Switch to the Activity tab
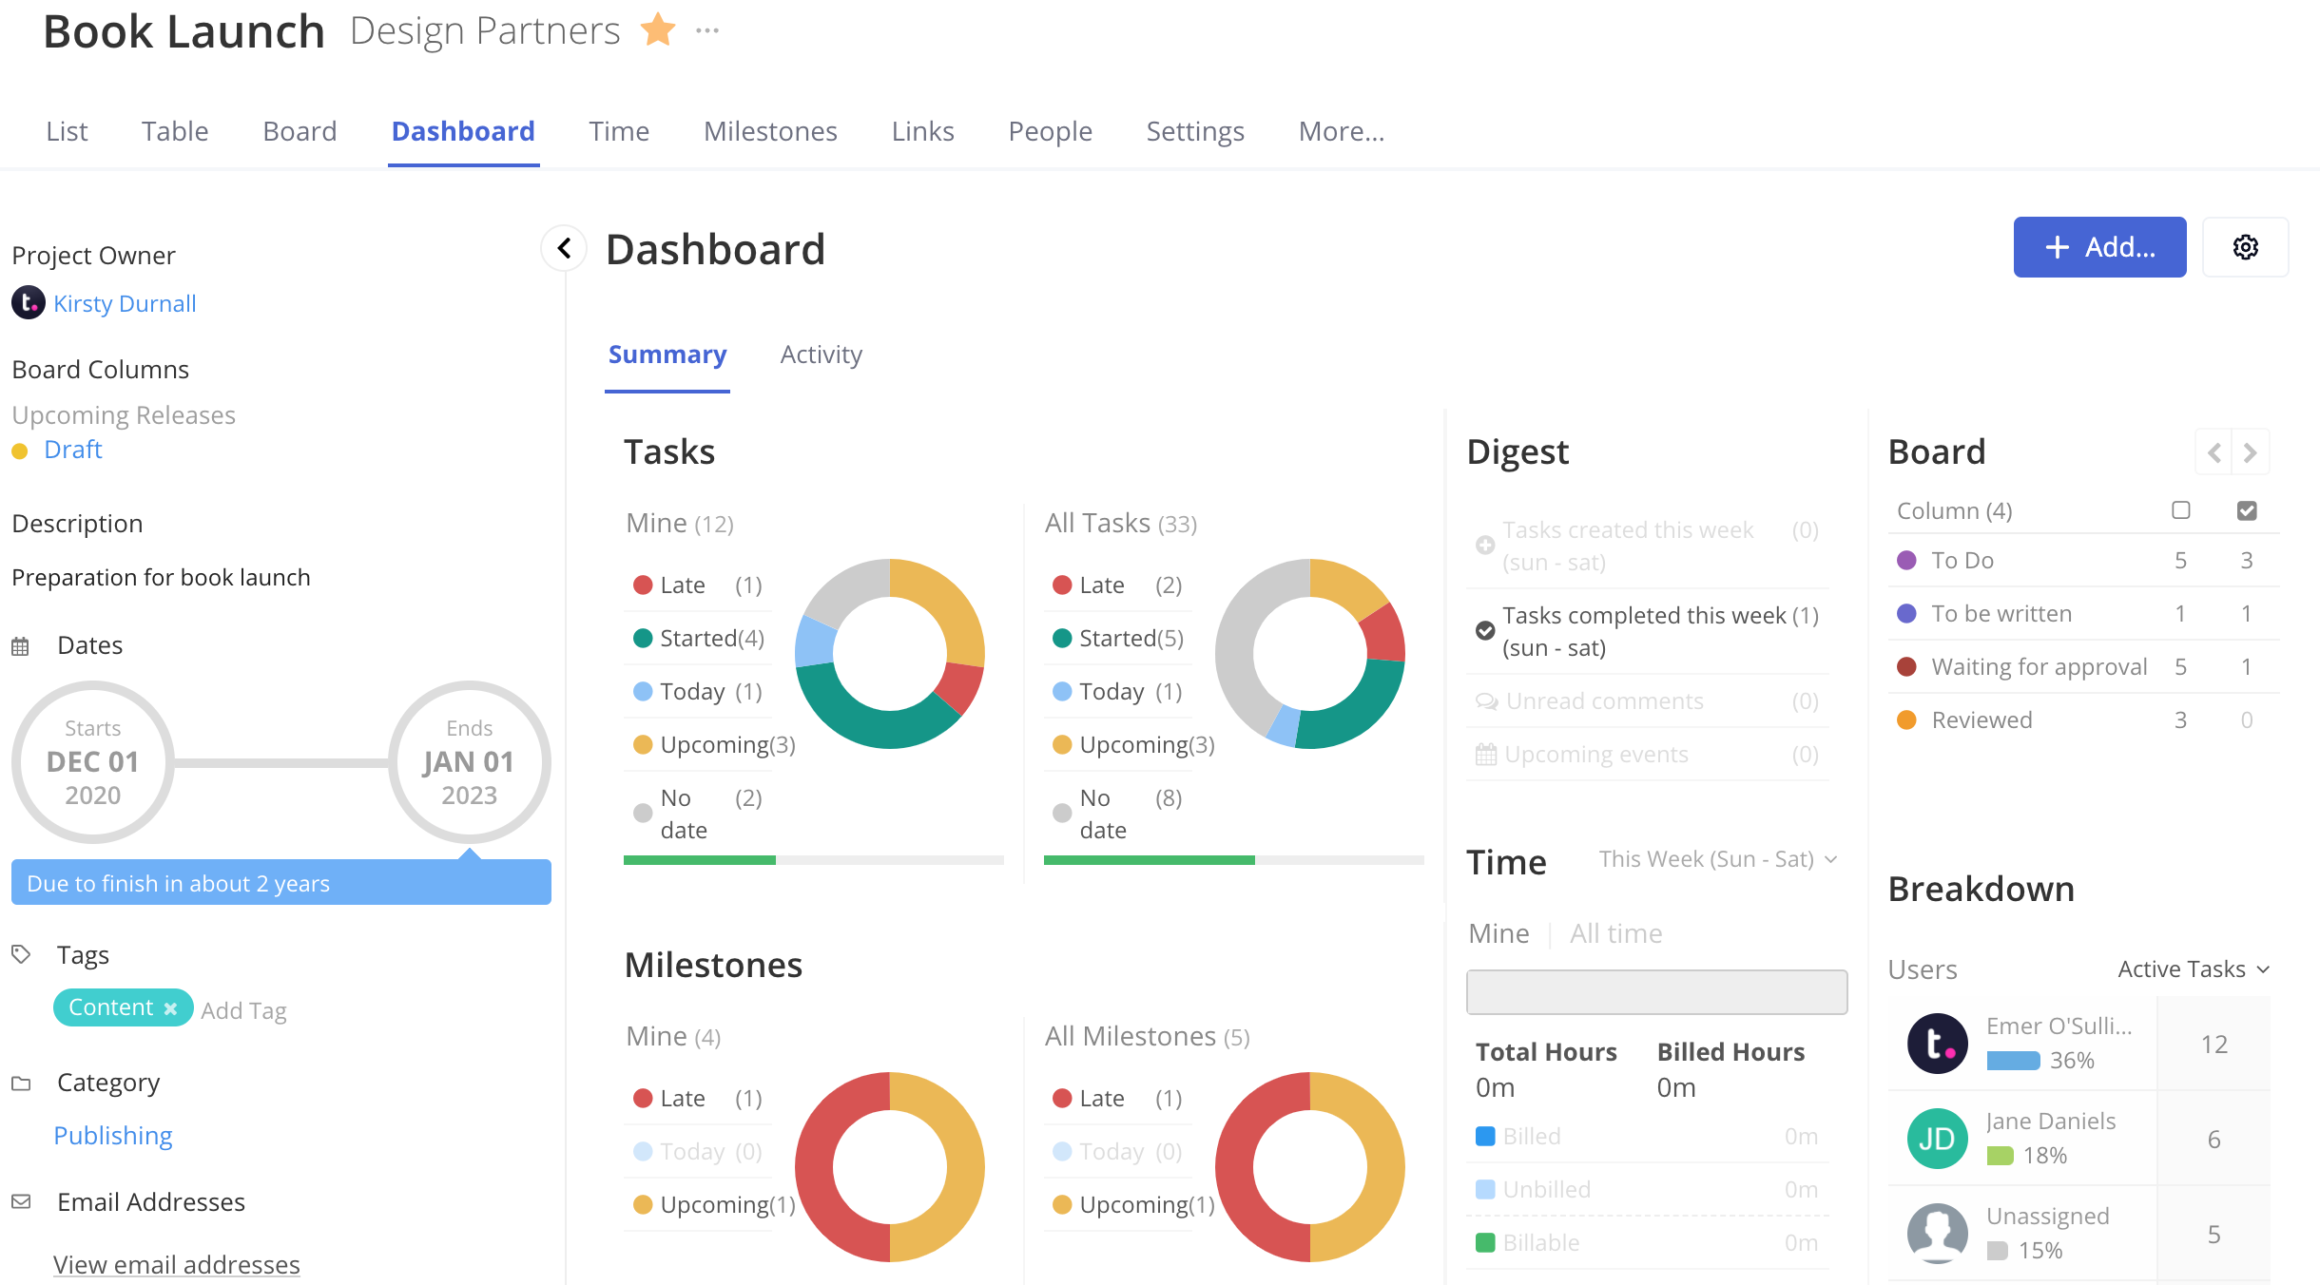Screen dimensions: 2320x1285 pos(821,354)
